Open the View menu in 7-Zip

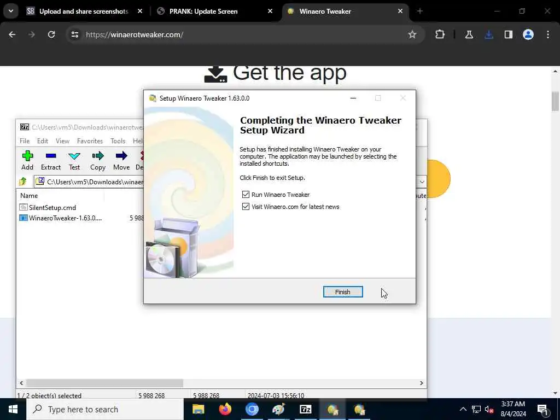coord(62,141)
